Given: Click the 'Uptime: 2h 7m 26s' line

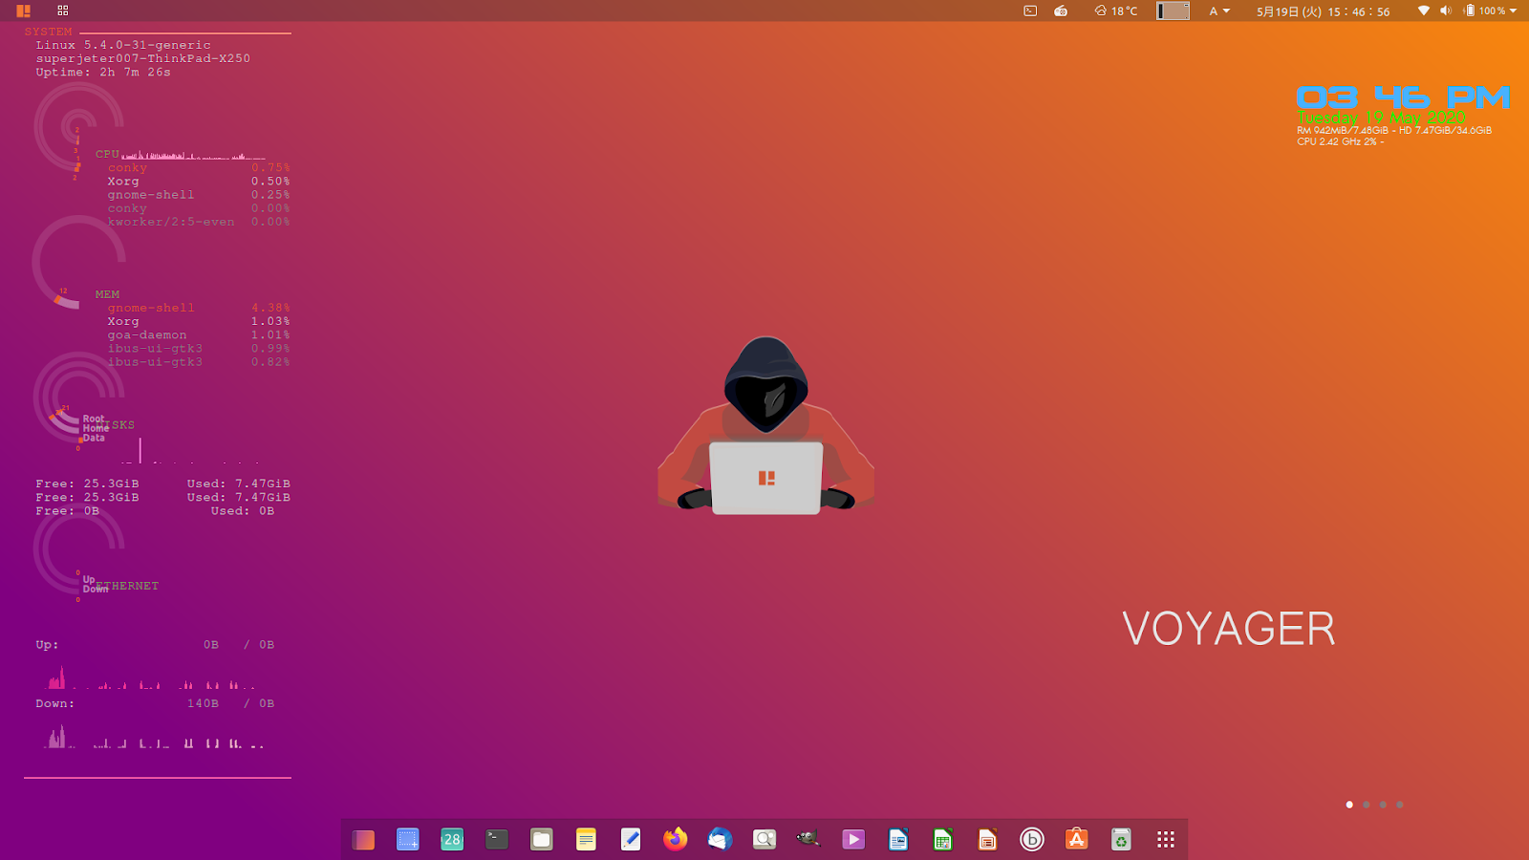Looking at the screenshot, I should (x=103, y=72).
